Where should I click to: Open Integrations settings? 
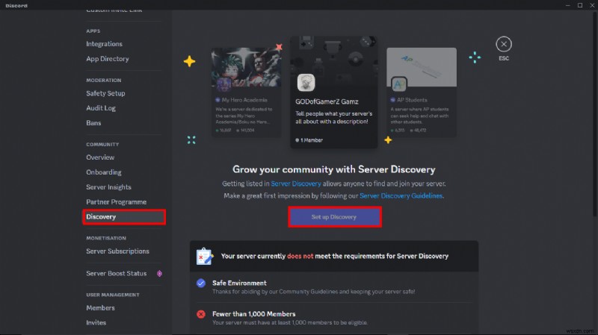tap(104, 44)
